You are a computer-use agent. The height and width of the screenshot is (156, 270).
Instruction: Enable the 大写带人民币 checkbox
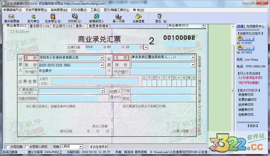click(27, 147)
